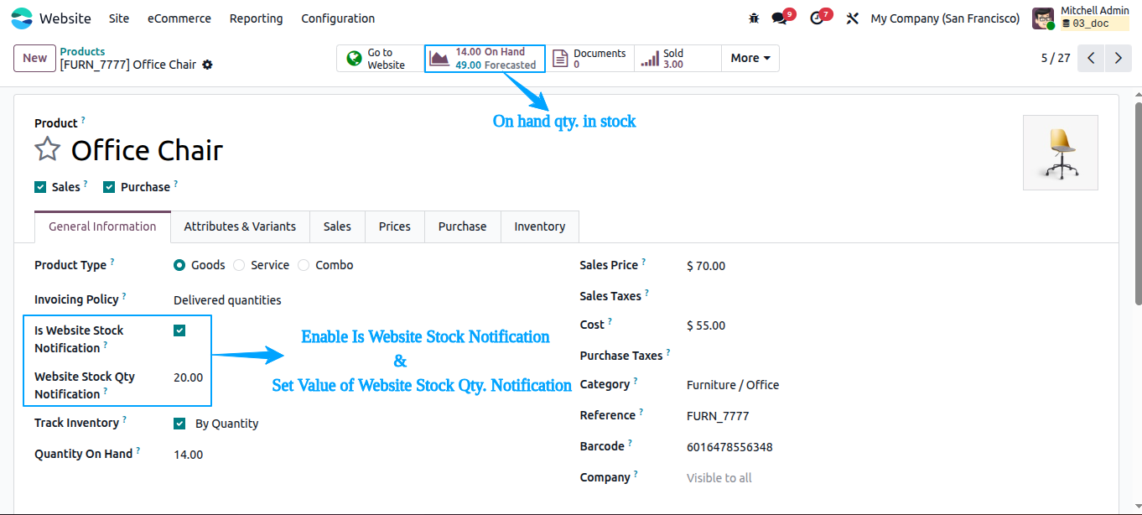Click the New button
This screenshot has width=1142, height=515.
point(34,58)
